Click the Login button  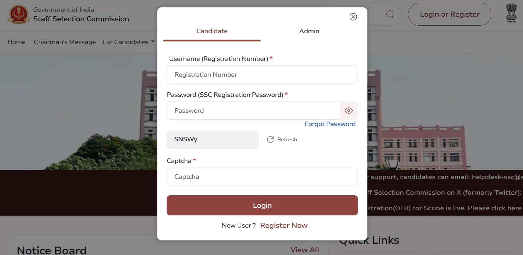coord(262,205)
